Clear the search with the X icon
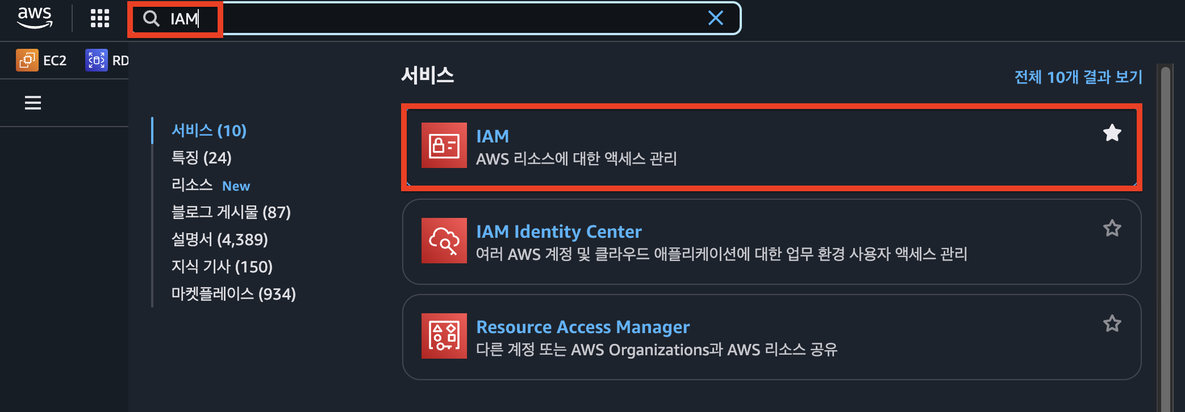This screenshot has height=412, width=1185. pyautogui.click(x=716, y=18)
